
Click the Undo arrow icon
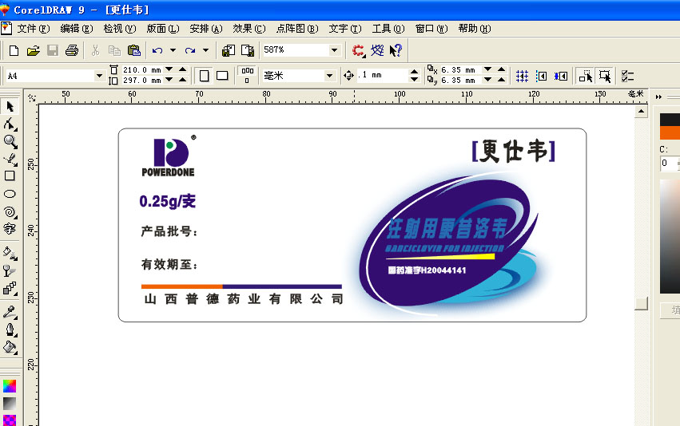point(157,50)
